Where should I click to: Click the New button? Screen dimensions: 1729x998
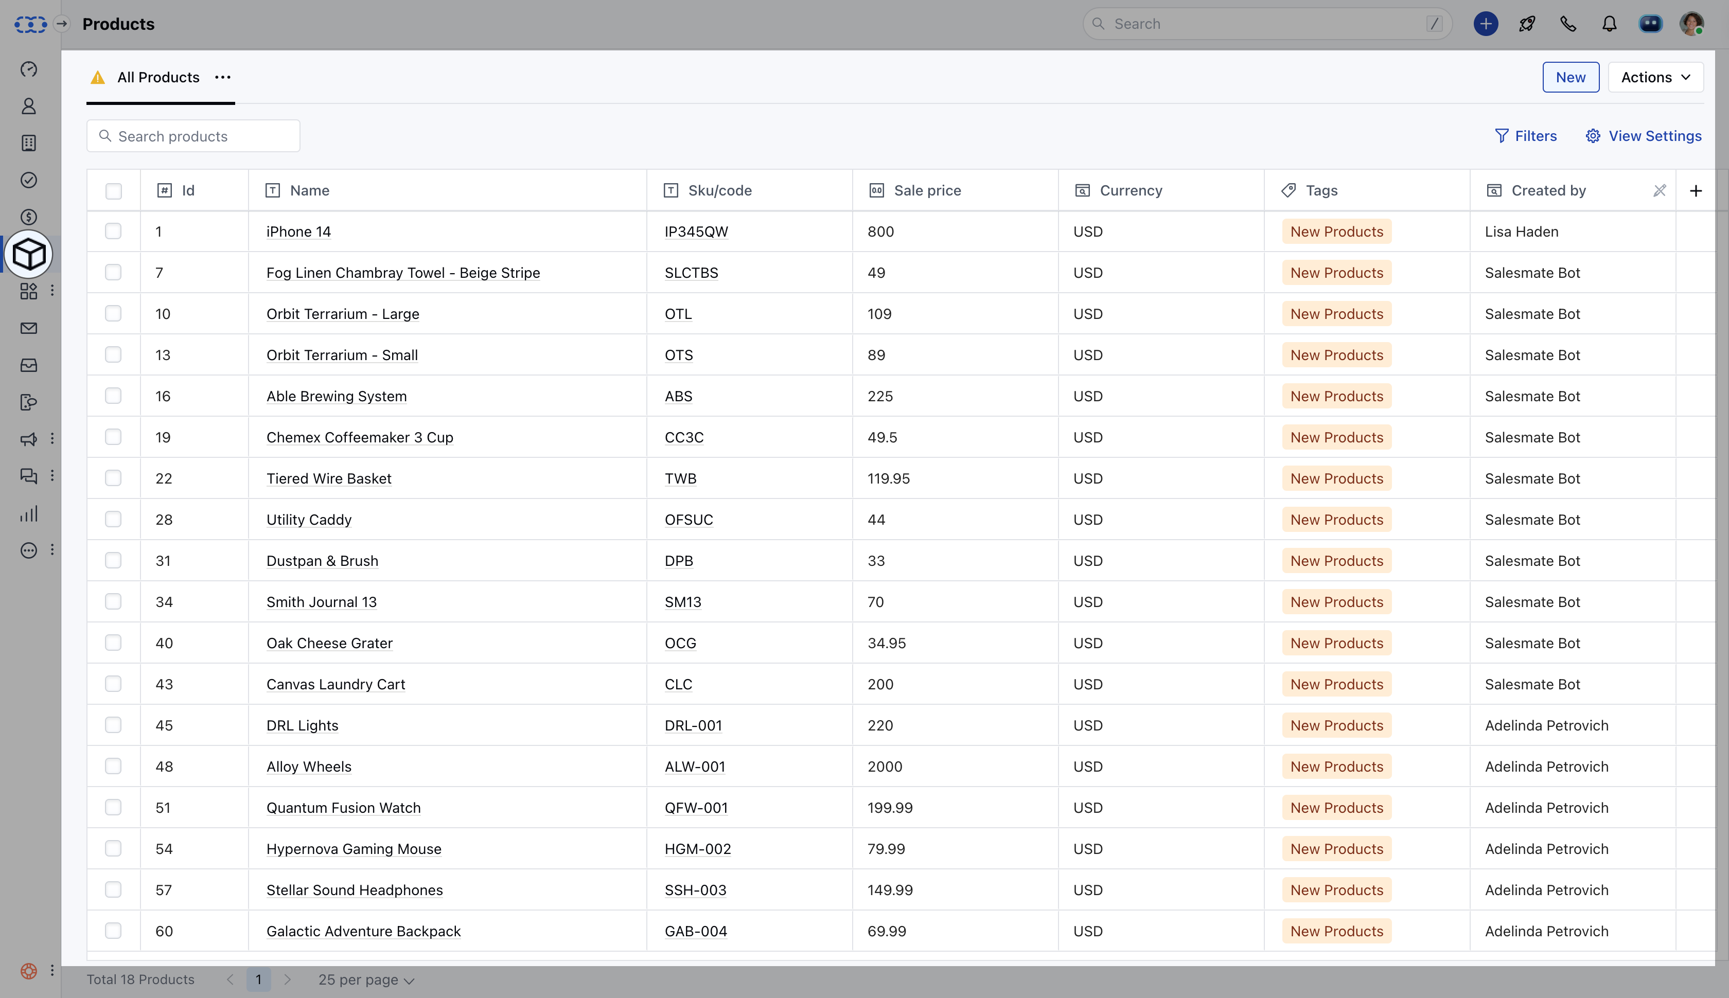tap(1571, 78)
